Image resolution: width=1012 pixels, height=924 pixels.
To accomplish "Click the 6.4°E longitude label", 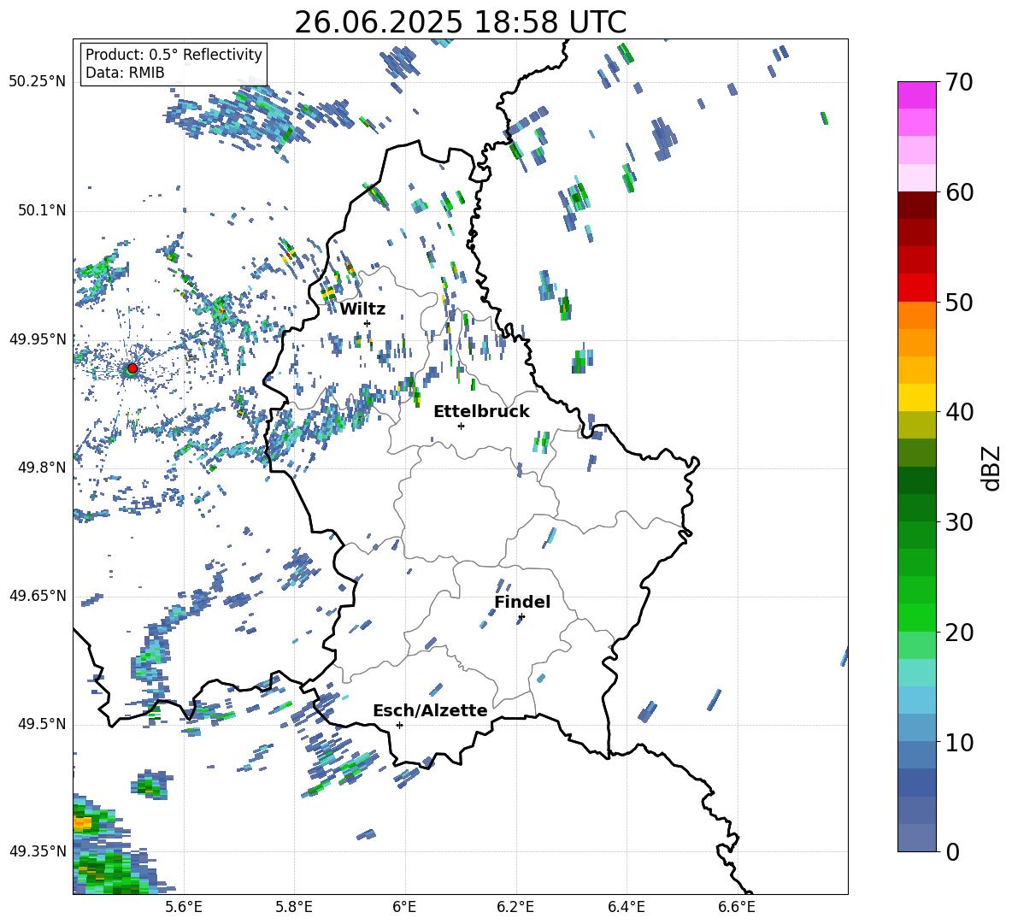I will pos(626,907).
